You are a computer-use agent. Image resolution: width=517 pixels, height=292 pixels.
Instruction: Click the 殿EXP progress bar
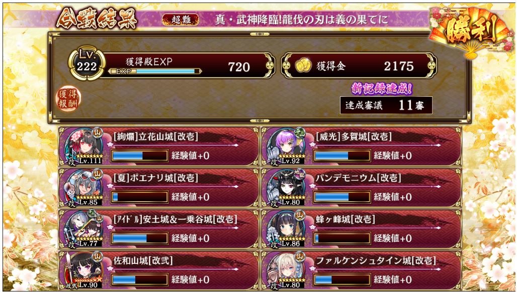pyautogui.click(x=155, y=71)
